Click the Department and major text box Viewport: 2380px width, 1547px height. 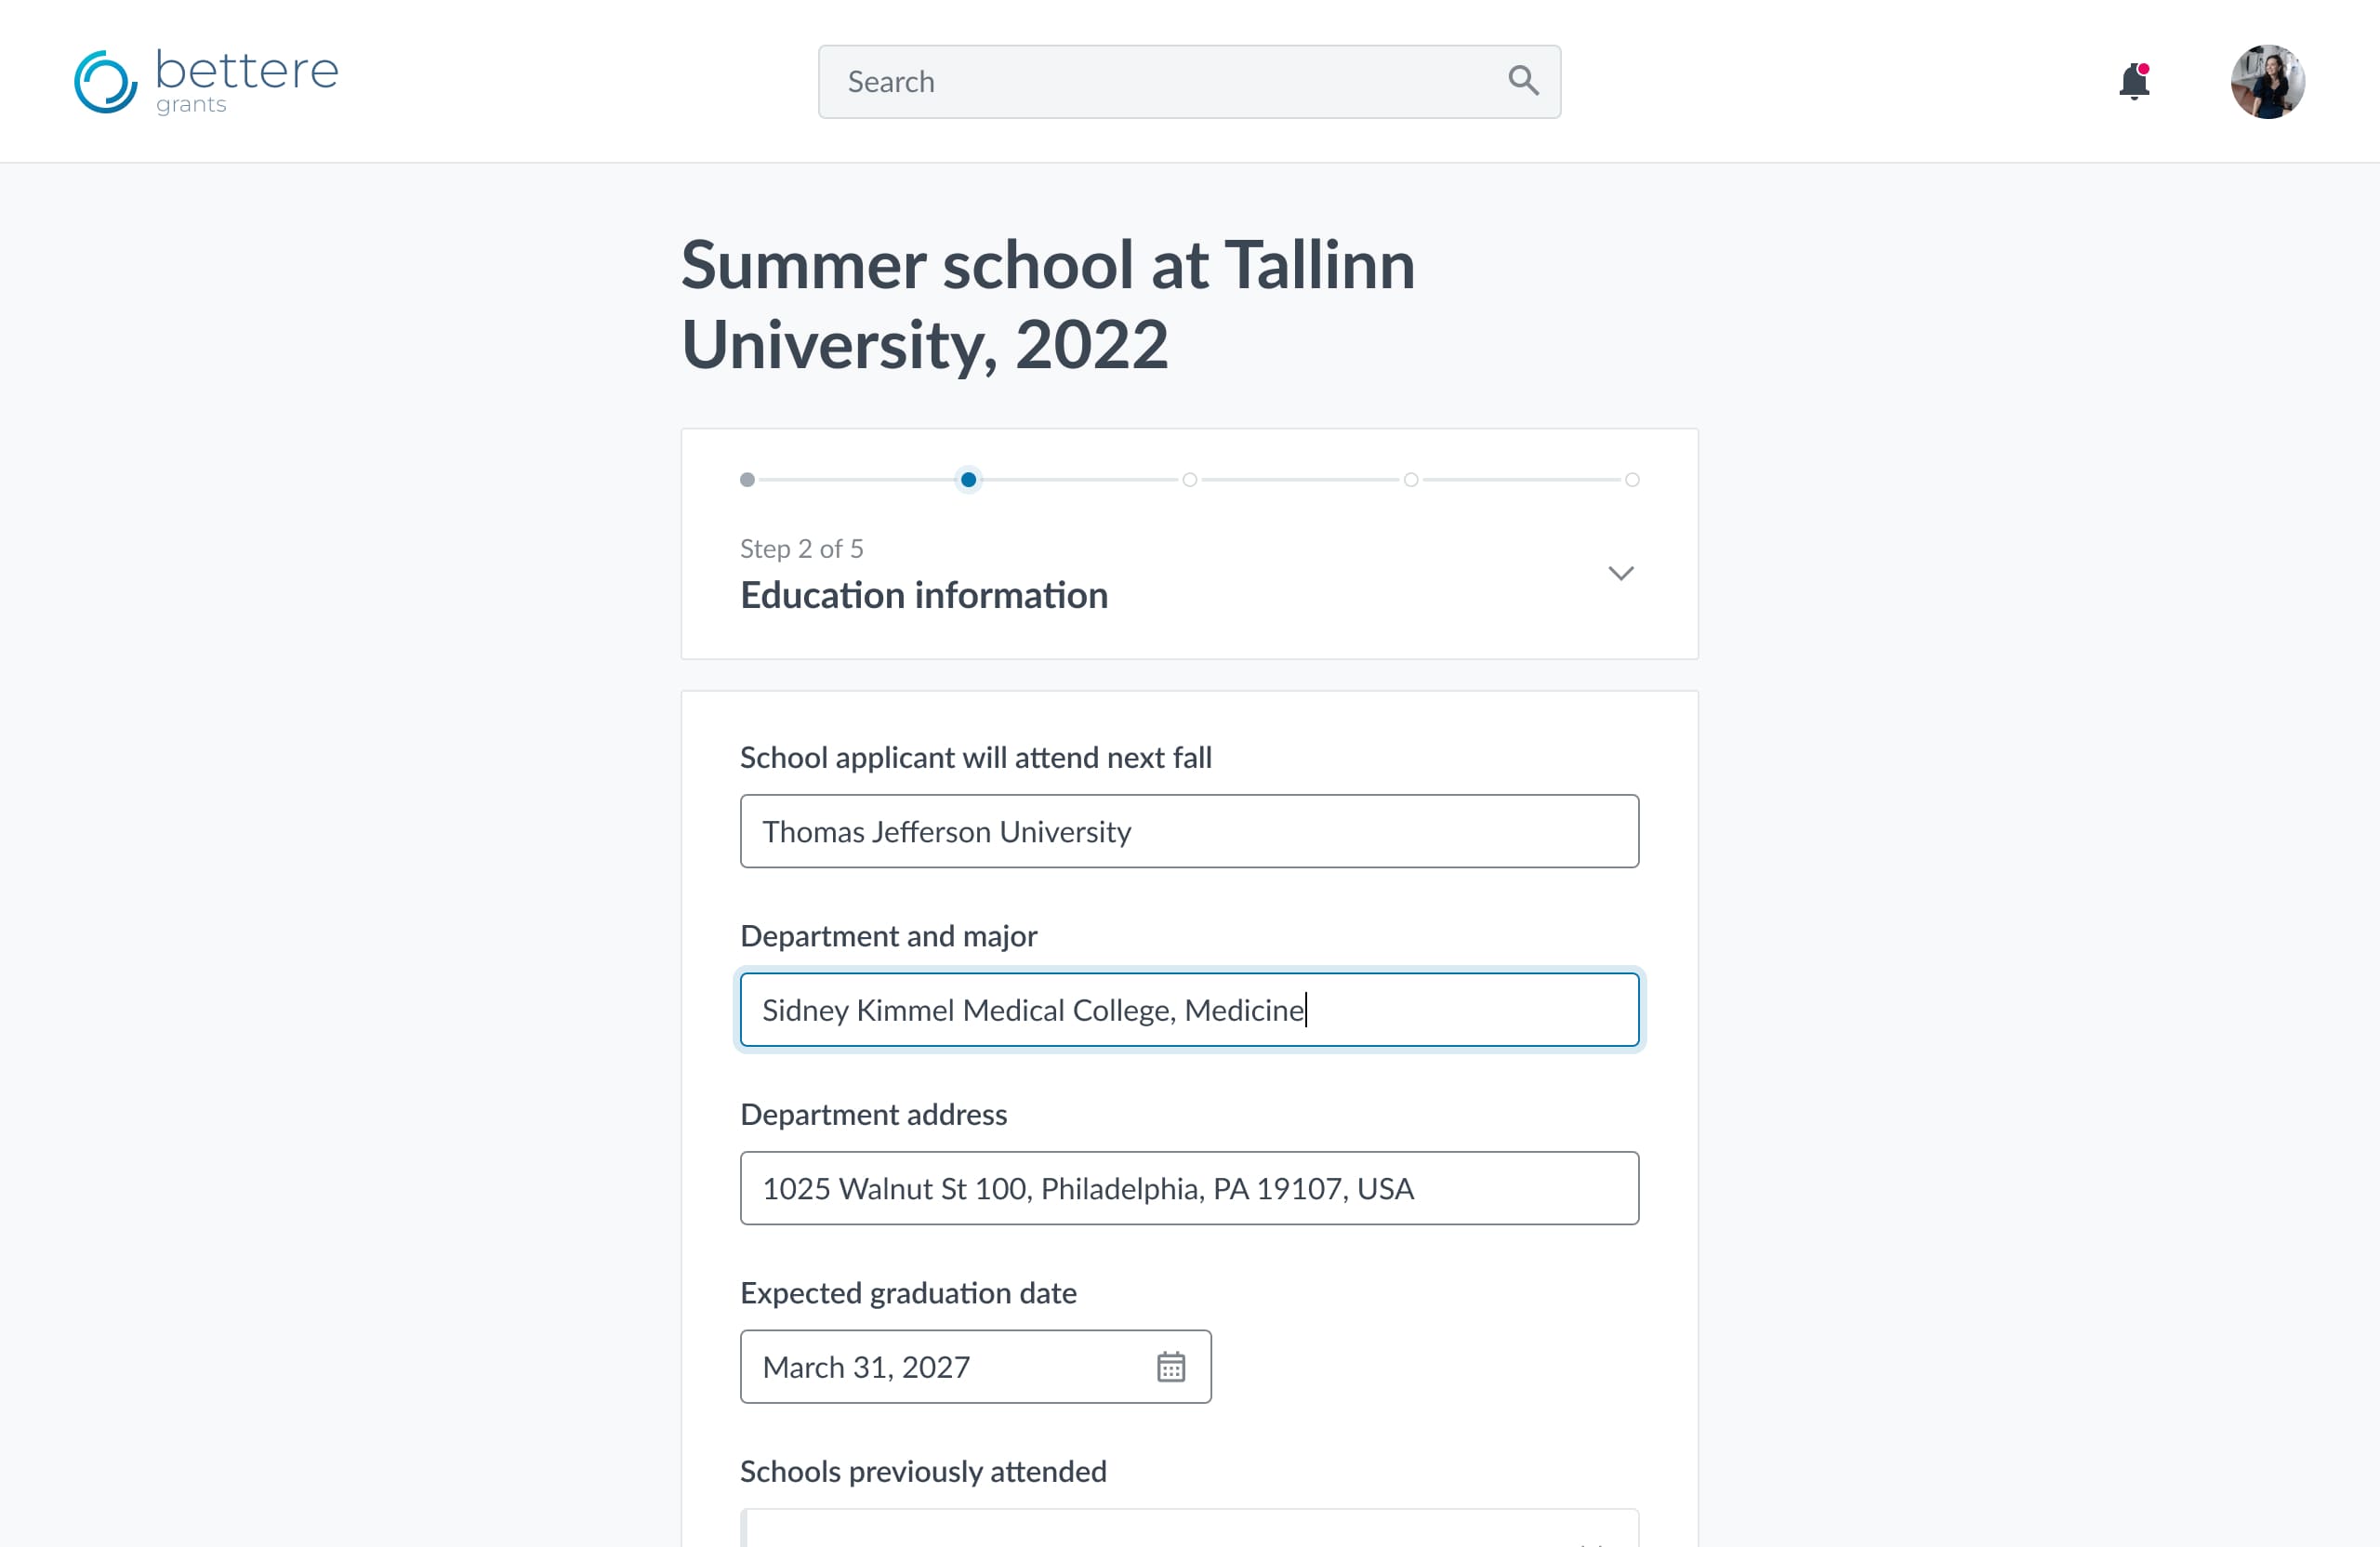[1188, 1009]
